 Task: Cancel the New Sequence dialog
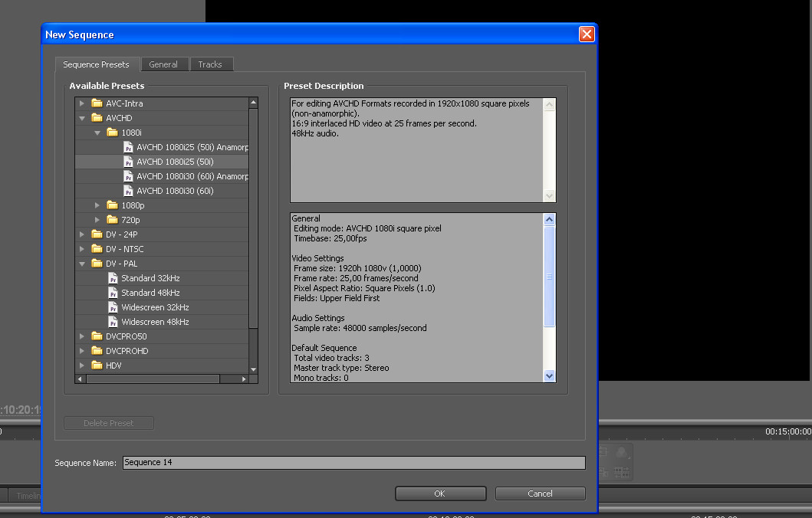click(x=540, y=493)
